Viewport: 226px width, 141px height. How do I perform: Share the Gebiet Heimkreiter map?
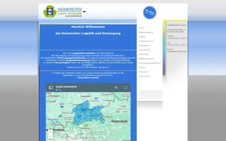click(116, 88)
